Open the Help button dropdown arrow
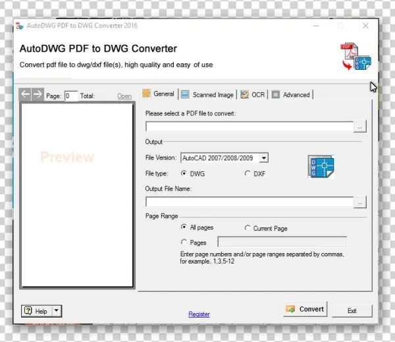The image size is (395, 342). pyautogui.click(x=56, y=311)
